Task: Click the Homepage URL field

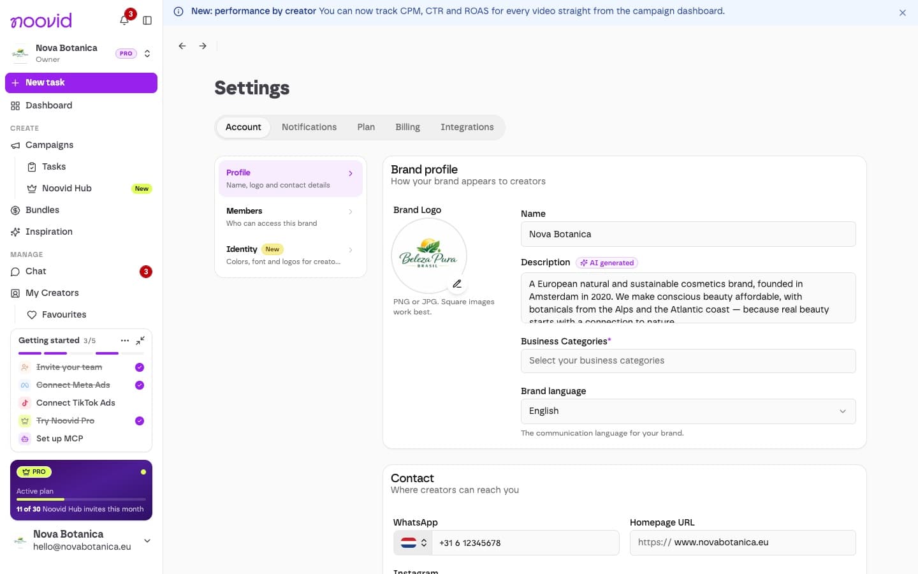Action: pos(743,543)
